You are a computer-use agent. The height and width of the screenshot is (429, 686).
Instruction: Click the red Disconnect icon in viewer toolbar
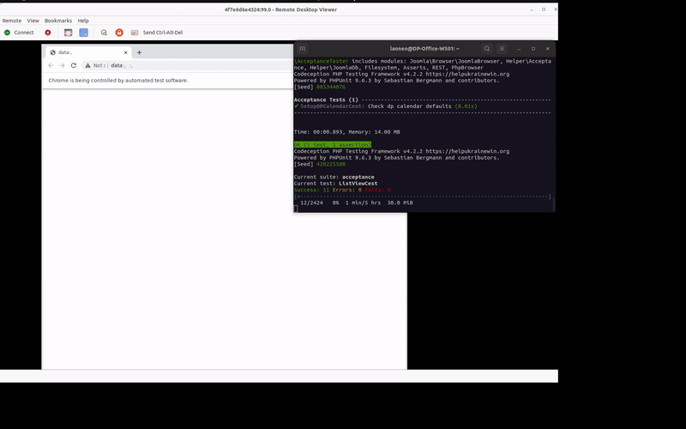coord(48,33)
